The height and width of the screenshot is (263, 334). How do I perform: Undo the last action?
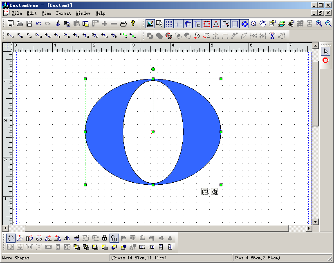tap(39, 24)
